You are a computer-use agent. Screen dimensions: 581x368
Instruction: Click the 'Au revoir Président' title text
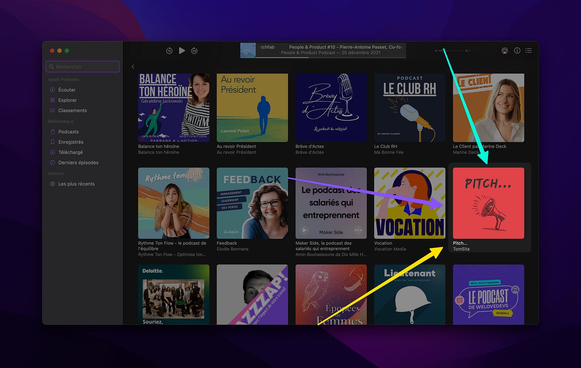[236, 146]
